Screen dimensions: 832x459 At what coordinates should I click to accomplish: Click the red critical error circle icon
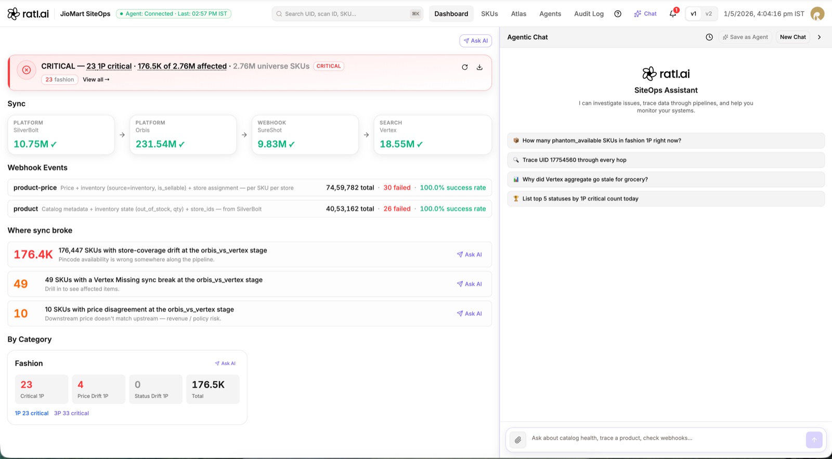(27, 70)
